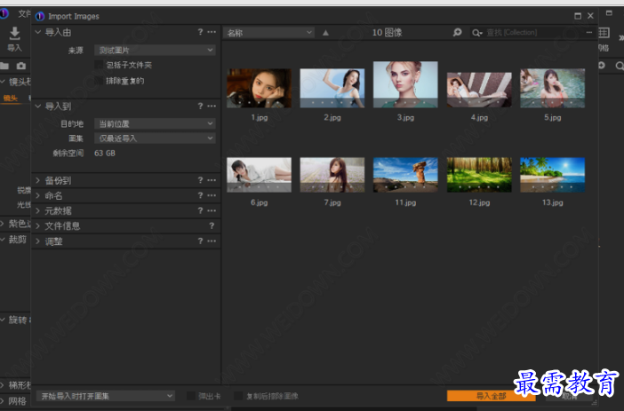Viewport: 624px width, 411px height.
Task: Select thumbnail 7.jpg
Action: [x=332, y=175]
